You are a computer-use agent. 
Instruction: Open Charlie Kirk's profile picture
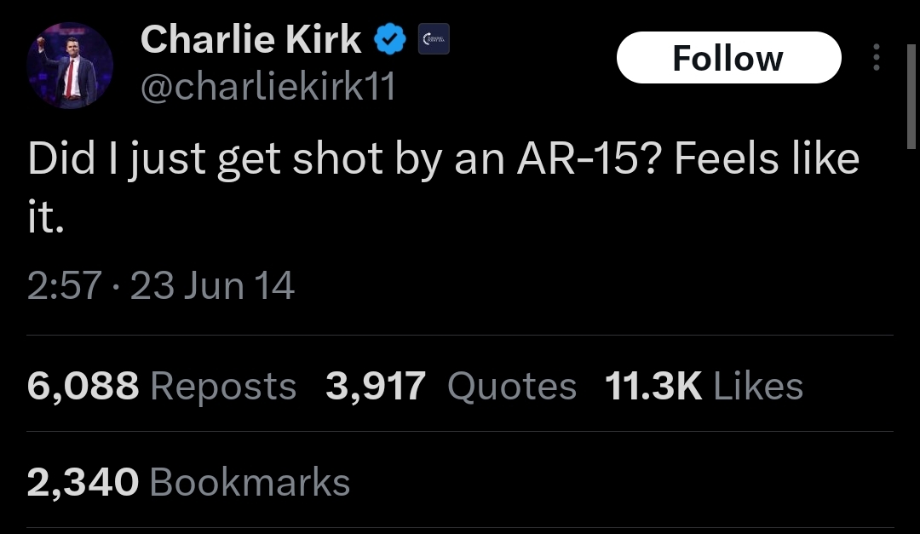point(70,66)
